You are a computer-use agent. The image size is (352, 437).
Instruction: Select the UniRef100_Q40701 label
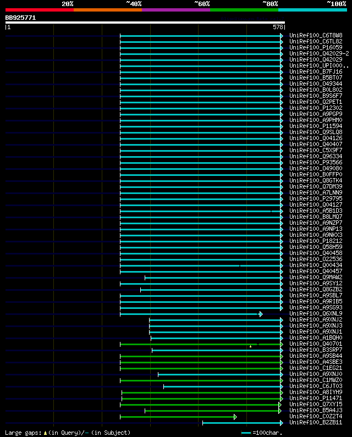(x=316, y=344)
